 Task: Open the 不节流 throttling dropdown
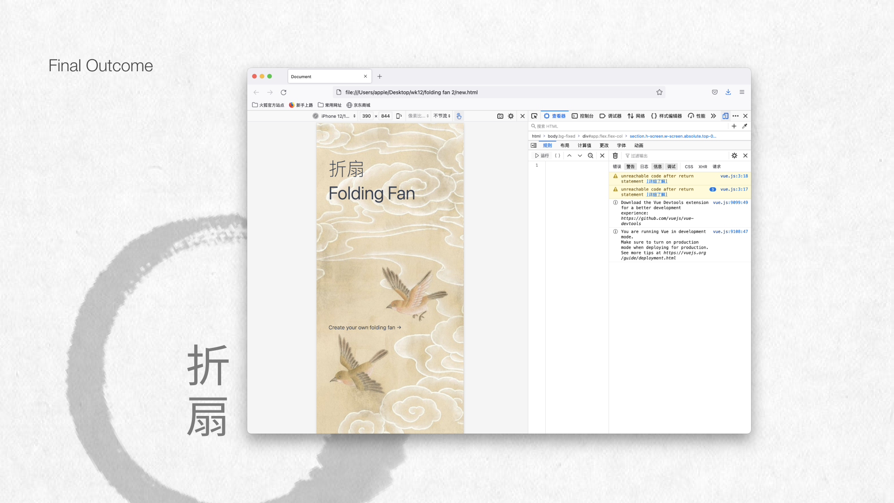(x=442, y=116)
